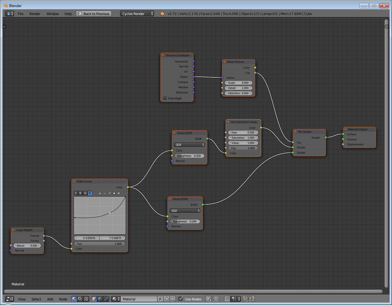
Task: Click the Hue Saturation Value Hue slider
Action: (x=243, y=133)
